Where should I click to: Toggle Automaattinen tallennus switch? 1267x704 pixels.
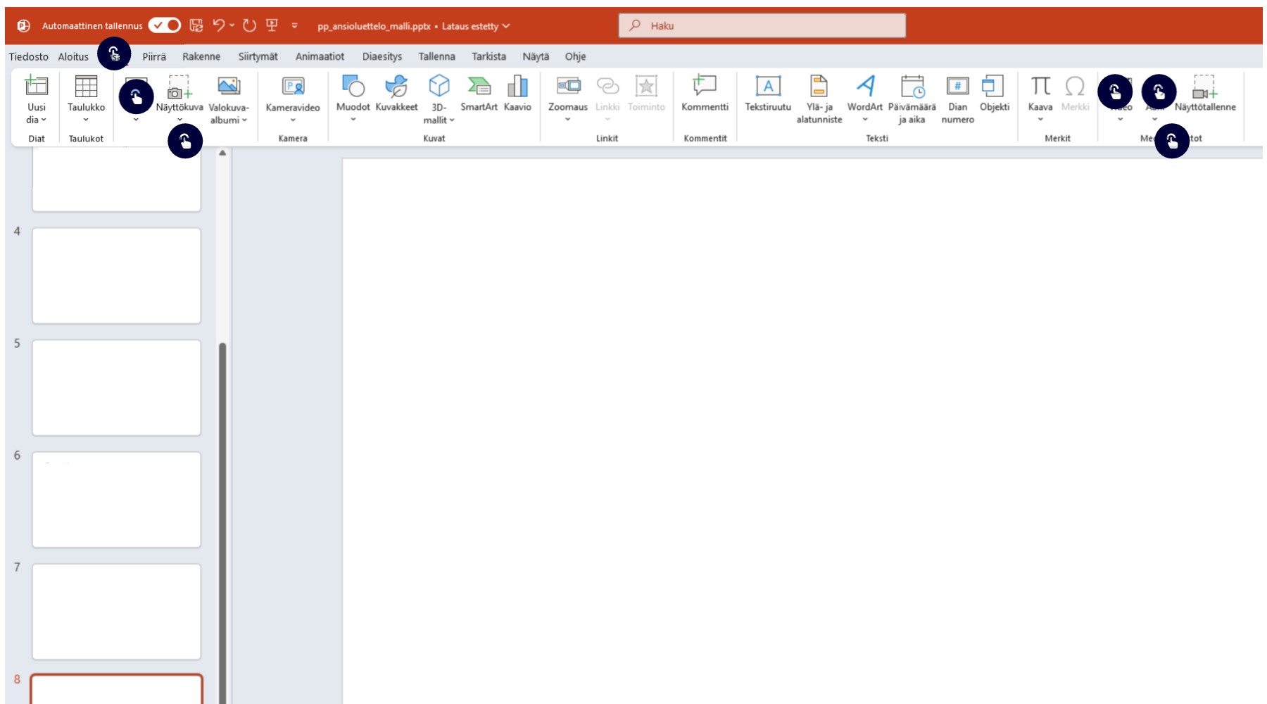(165, 25)
